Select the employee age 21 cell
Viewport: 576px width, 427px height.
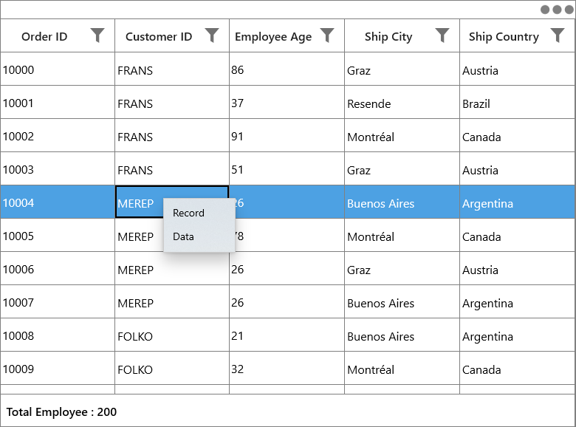(287, 335)
